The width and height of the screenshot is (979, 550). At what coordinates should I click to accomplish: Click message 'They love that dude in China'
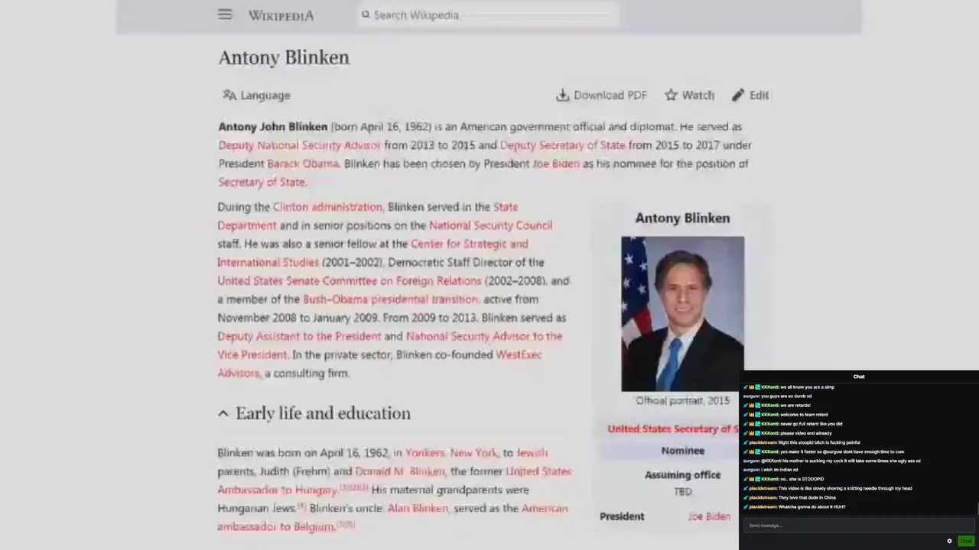click(x=807, y=497)
